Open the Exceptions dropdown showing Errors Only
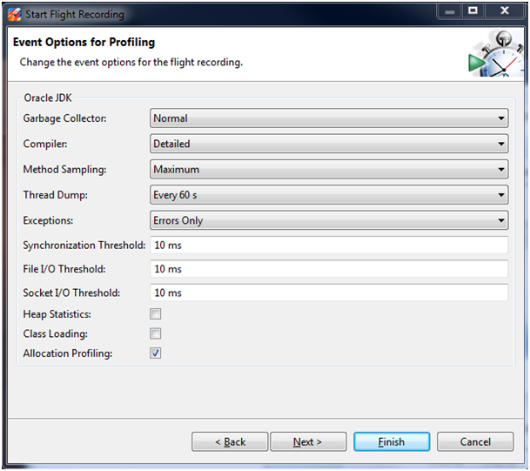Image resolution: width=530 pixels, height=471 pixels. pyautogui.click(x=329, y=220)
